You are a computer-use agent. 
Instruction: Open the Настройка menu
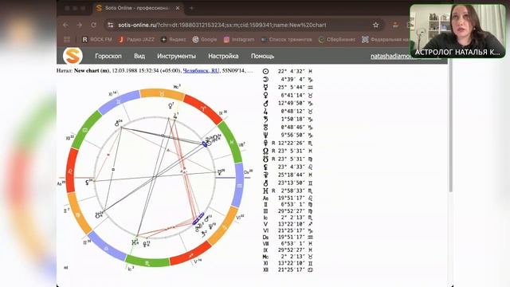(223, 56)
